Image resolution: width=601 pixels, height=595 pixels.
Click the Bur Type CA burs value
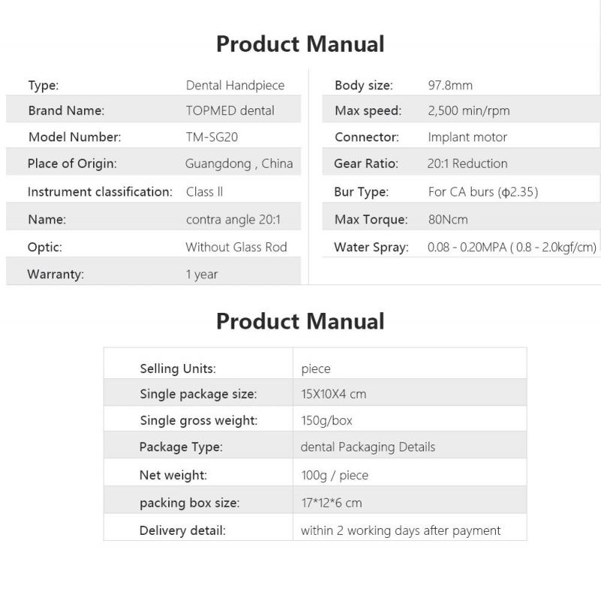coord(483,192)
